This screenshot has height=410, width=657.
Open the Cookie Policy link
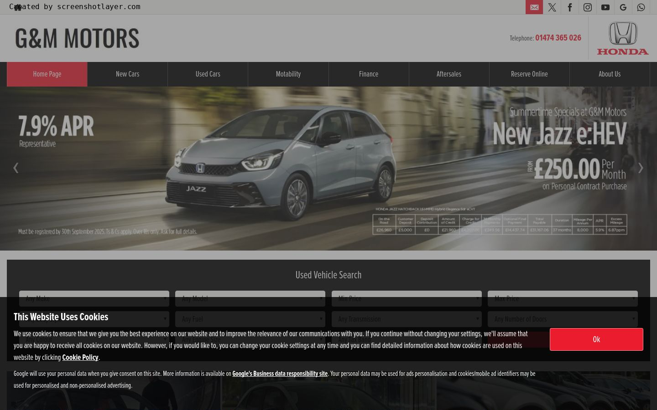click(80, 358)
